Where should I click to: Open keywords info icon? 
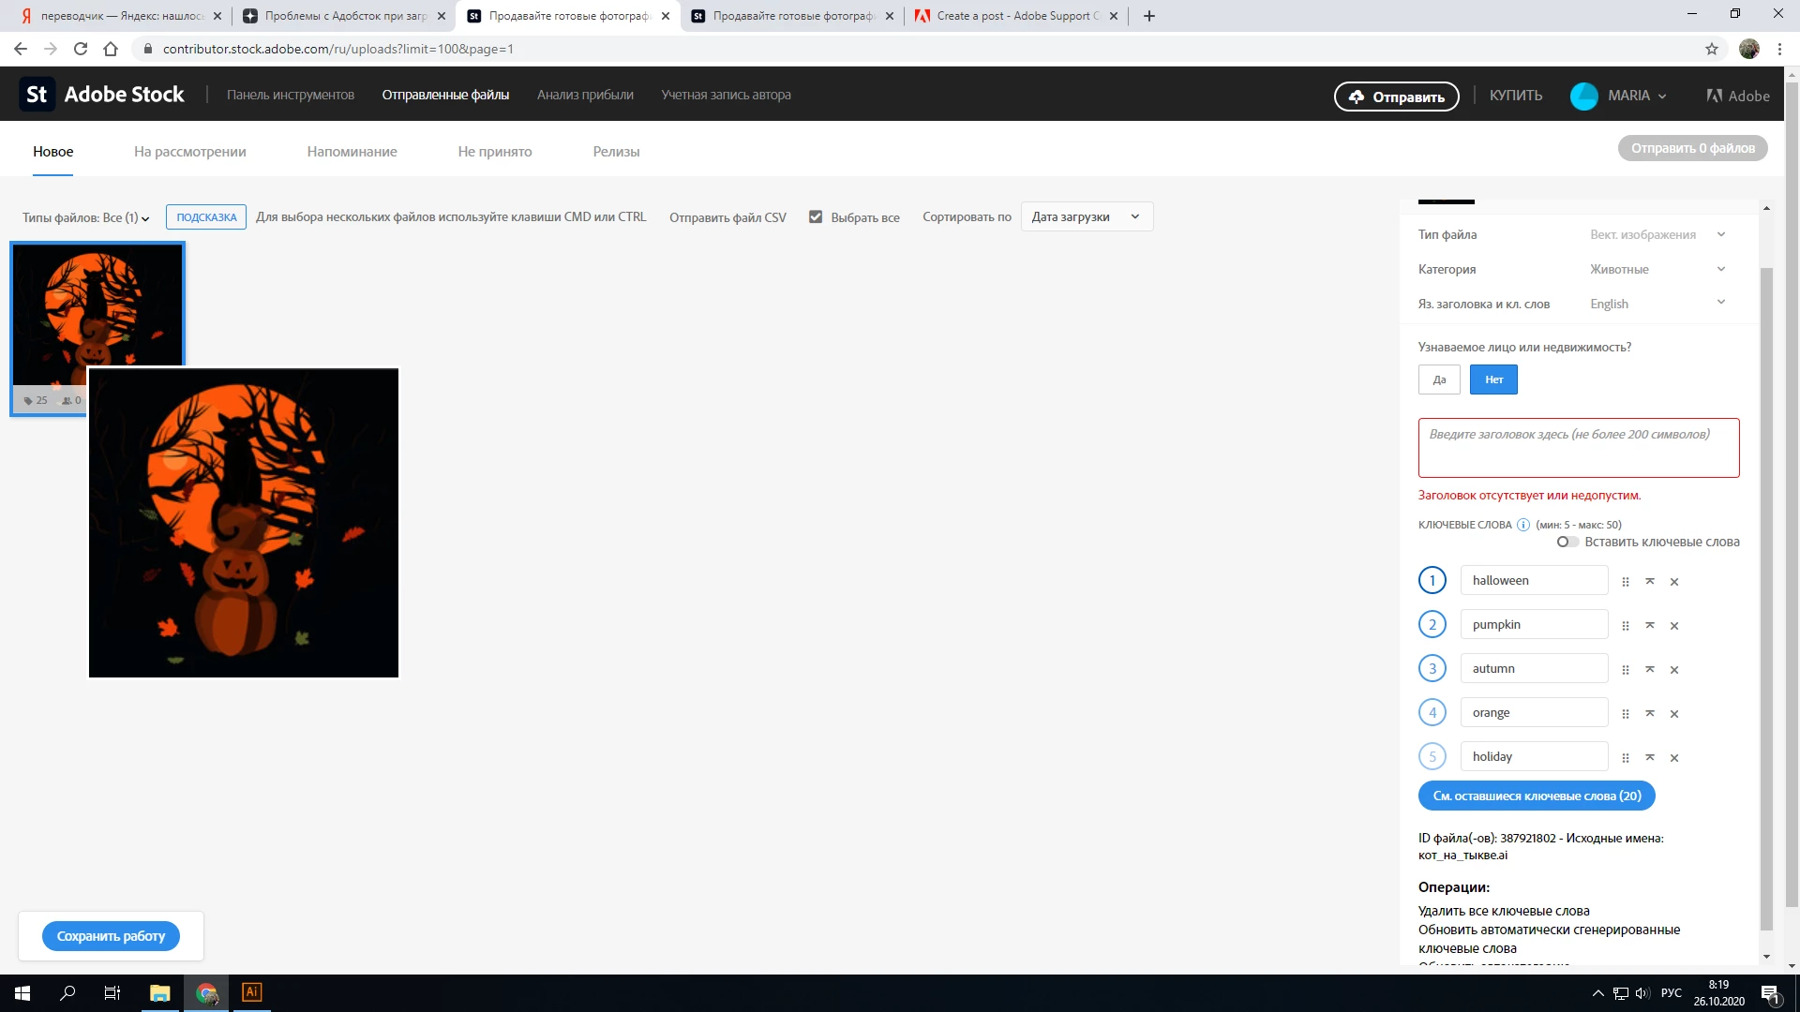pyautogui.click(x=1523, y=525)
